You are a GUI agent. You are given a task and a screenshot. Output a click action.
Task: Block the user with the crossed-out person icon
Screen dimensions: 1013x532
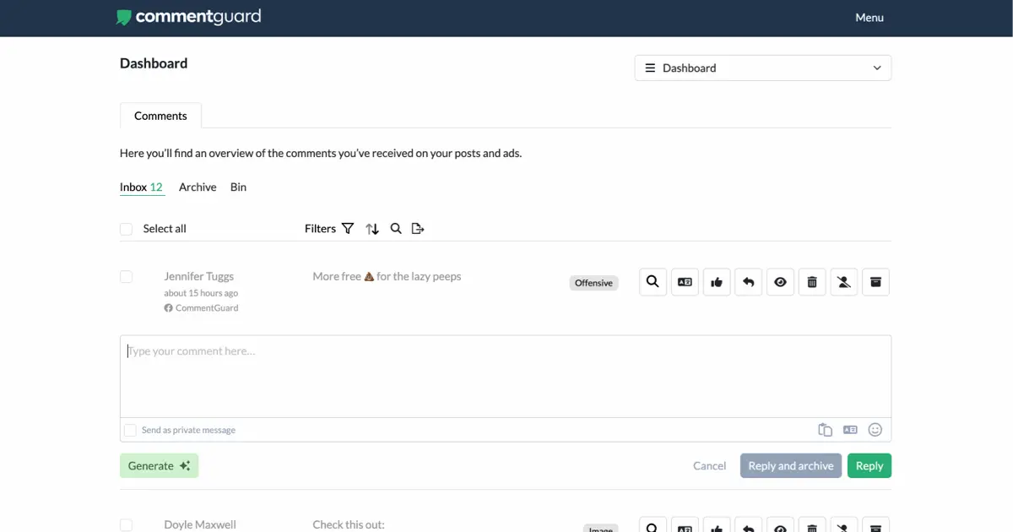[843, 282]
